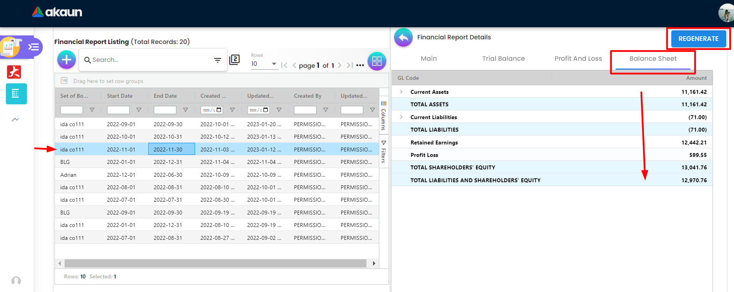
Task: Sort by the Start Date column header
Action: click(x=120, y=96)
